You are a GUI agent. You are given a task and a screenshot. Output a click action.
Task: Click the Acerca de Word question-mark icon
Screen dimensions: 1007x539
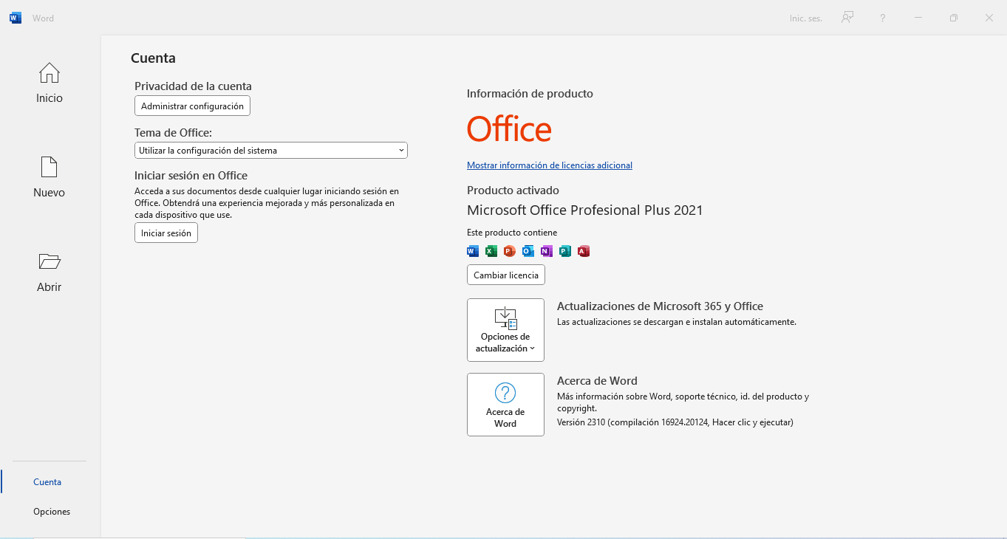505,392
